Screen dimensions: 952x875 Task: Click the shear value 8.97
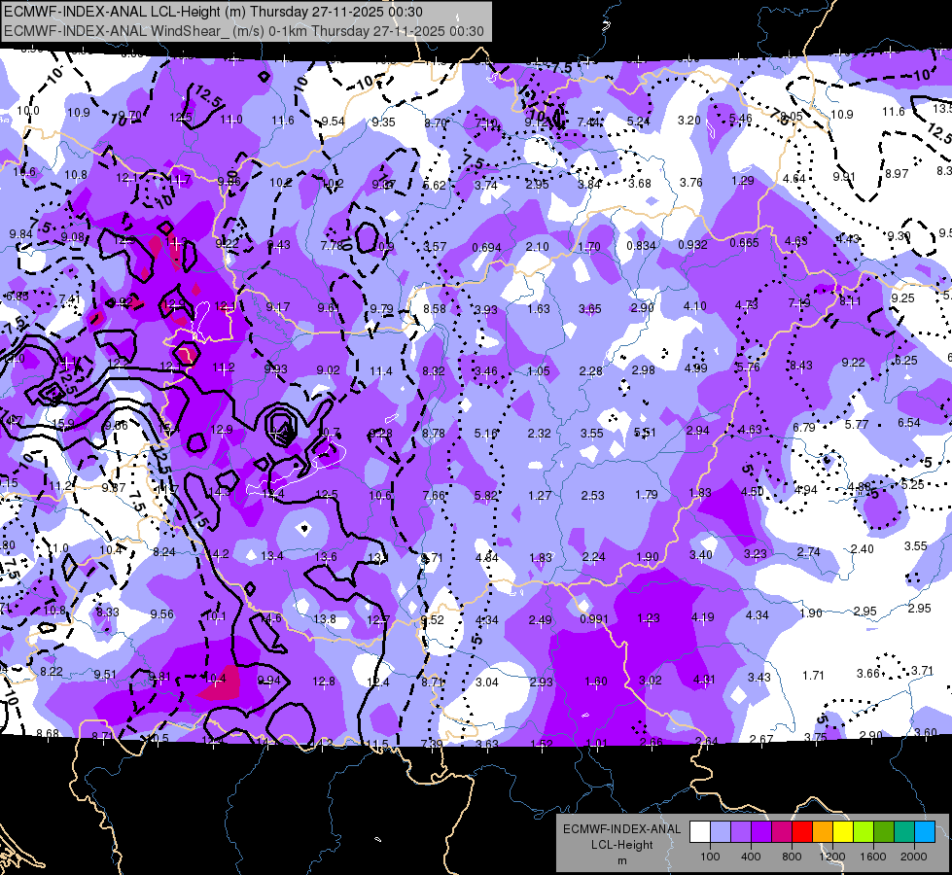[x=897, y=174]
